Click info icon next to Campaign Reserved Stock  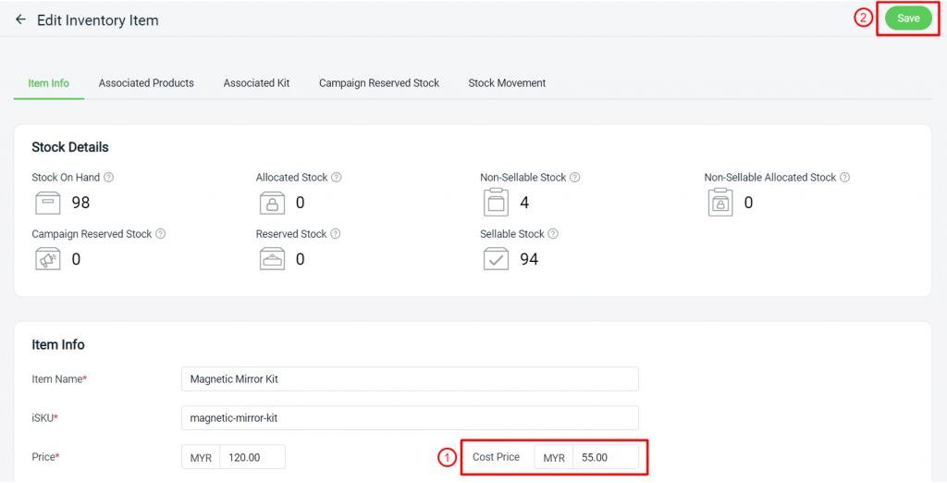[161, 234]
